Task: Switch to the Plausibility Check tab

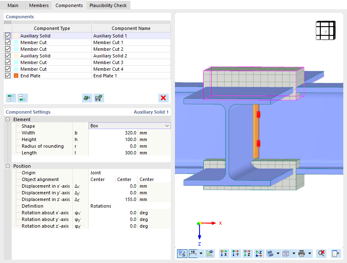Action: (x=108, y=5)
